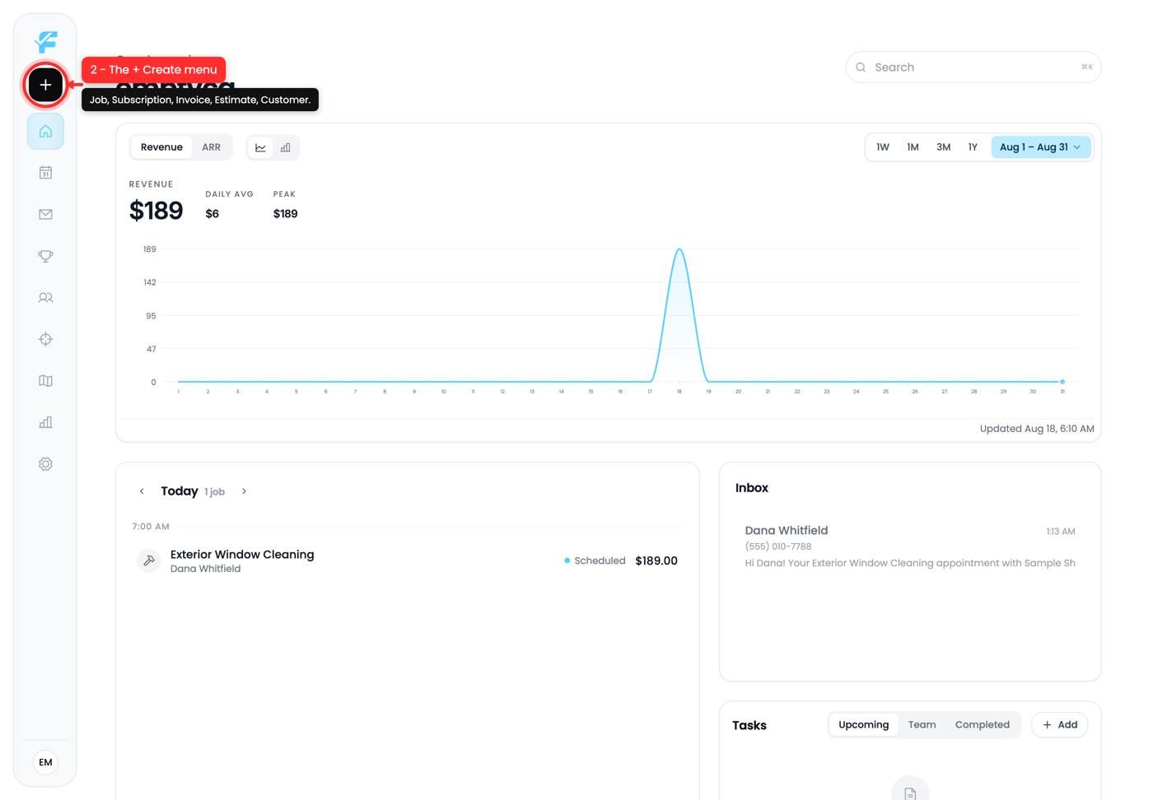The width and height of the screenshot is (1153, 800).
Task: Set range to 3M
Action: (943, 147)
